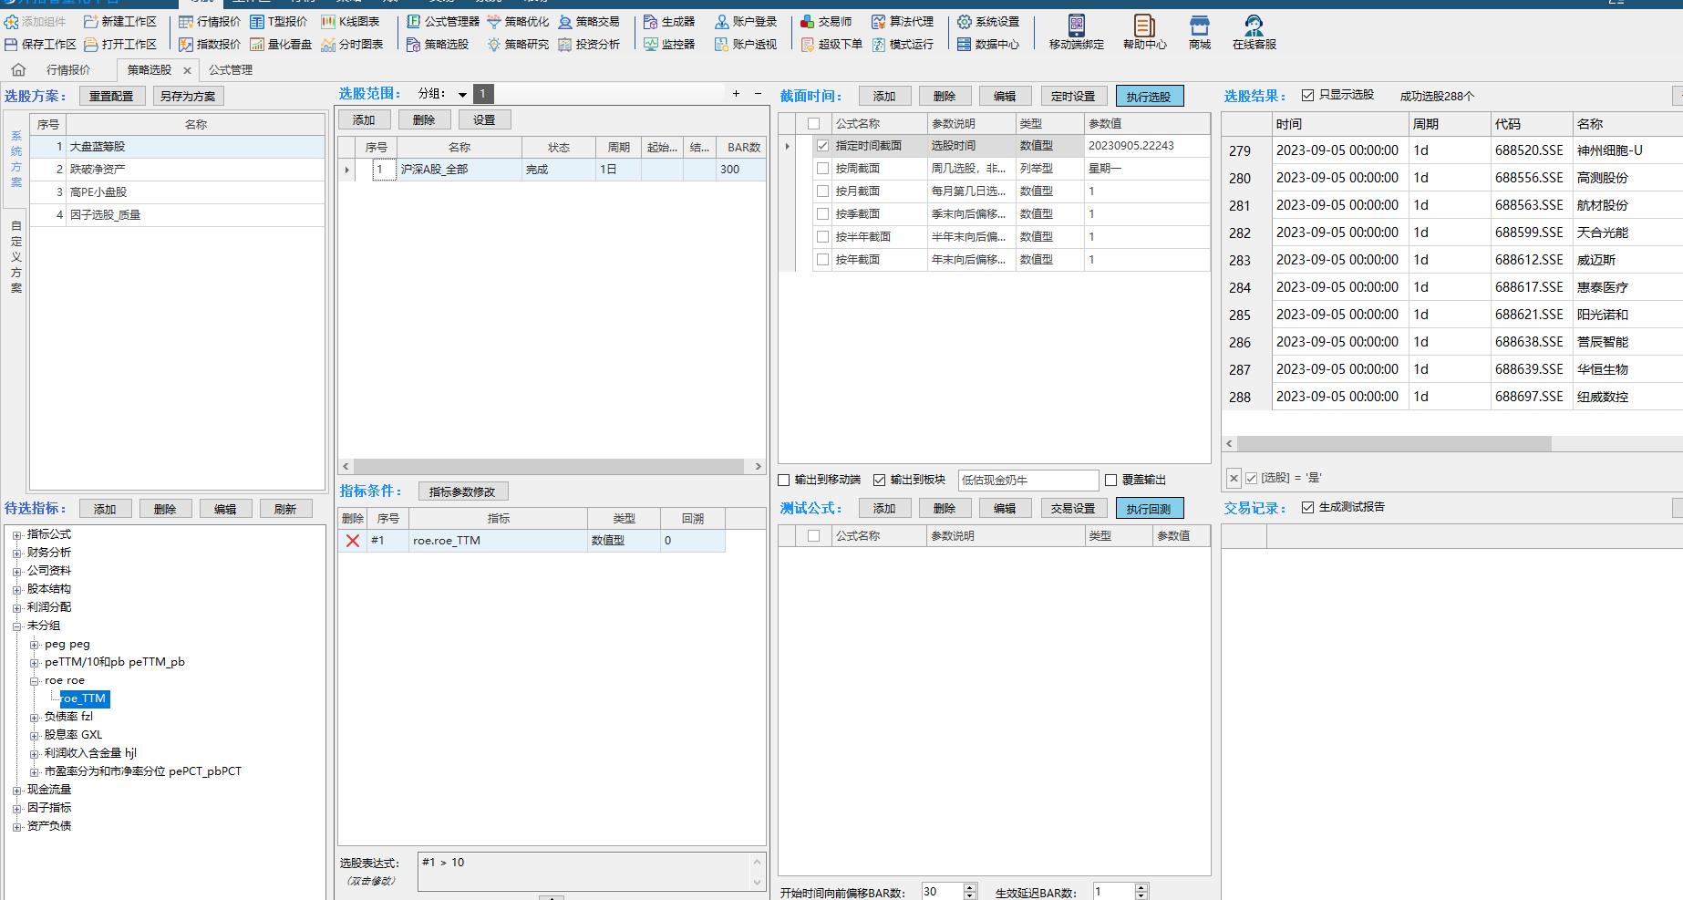Click the 账户透视 account view icon
The height and width of the screenshot is (900, 1683).
click(722, 44)
